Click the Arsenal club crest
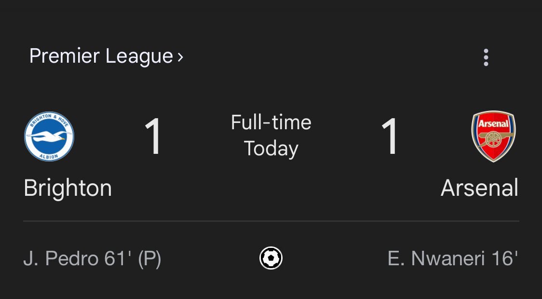 tap(493, 136)
